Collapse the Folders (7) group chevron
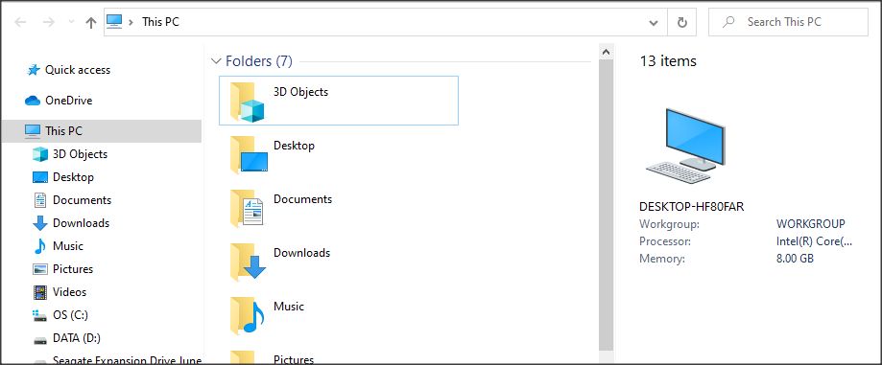 pyautogui.click(x=216, y=60)
